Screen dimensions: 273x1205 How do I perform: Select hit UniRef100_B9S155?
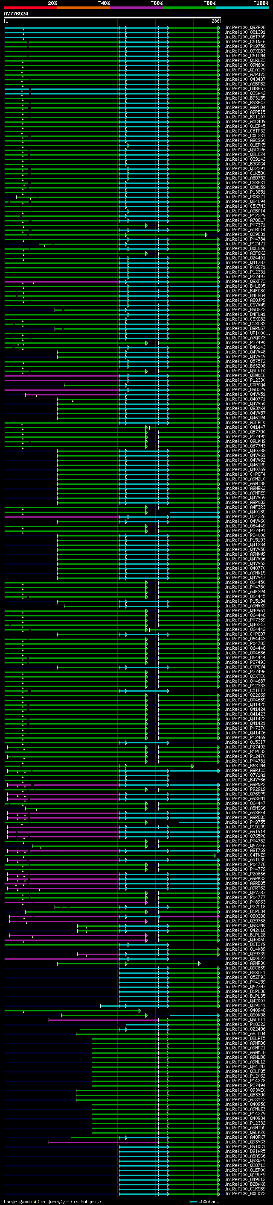coord(244,98)
